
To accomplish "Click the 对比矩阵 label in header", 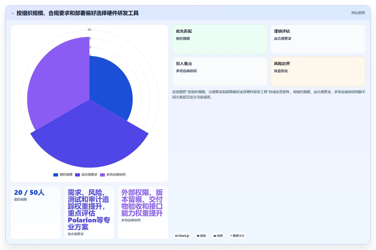I will (x=358, y=13).
